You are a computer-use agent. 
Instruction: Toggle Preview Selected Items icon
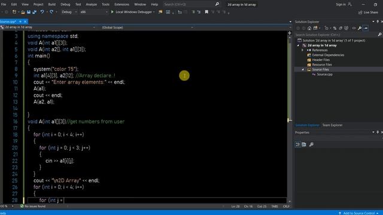(366, 28)
